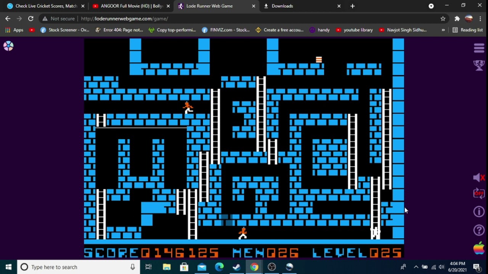Open the Windows Start menu
The width and height of the screenshot is (488, 274).
pos(8,267)
